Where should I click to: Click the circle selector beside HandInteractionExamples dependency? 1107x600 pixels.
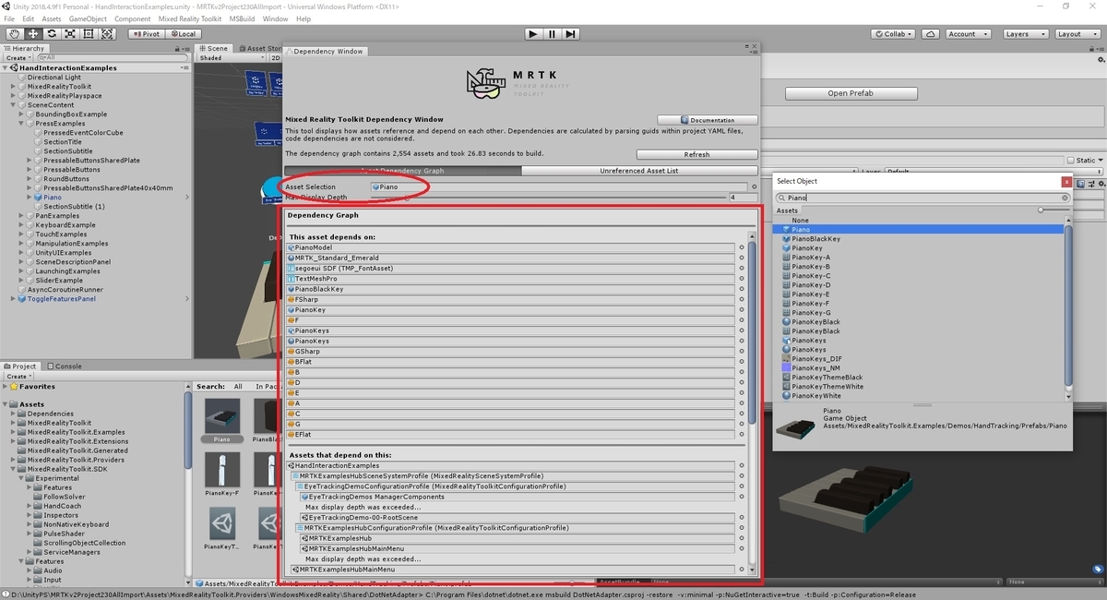click(742, 466)
